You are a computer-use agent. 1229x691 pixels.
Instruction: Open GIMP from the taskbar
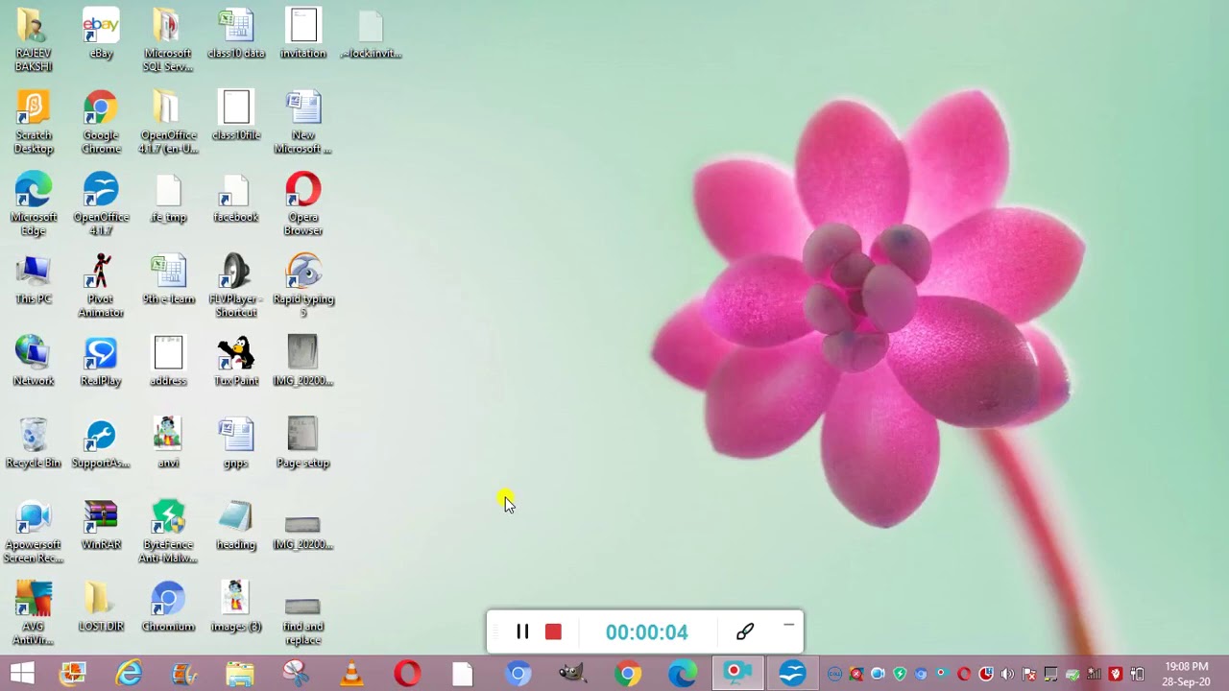572,674
